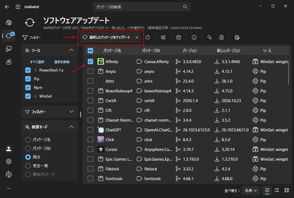This screenshot has width=294, height=198.
Task: Uncheck the PowerShell 7.x source checkbox
Action: pyautogui.click(x=28, y=70)
